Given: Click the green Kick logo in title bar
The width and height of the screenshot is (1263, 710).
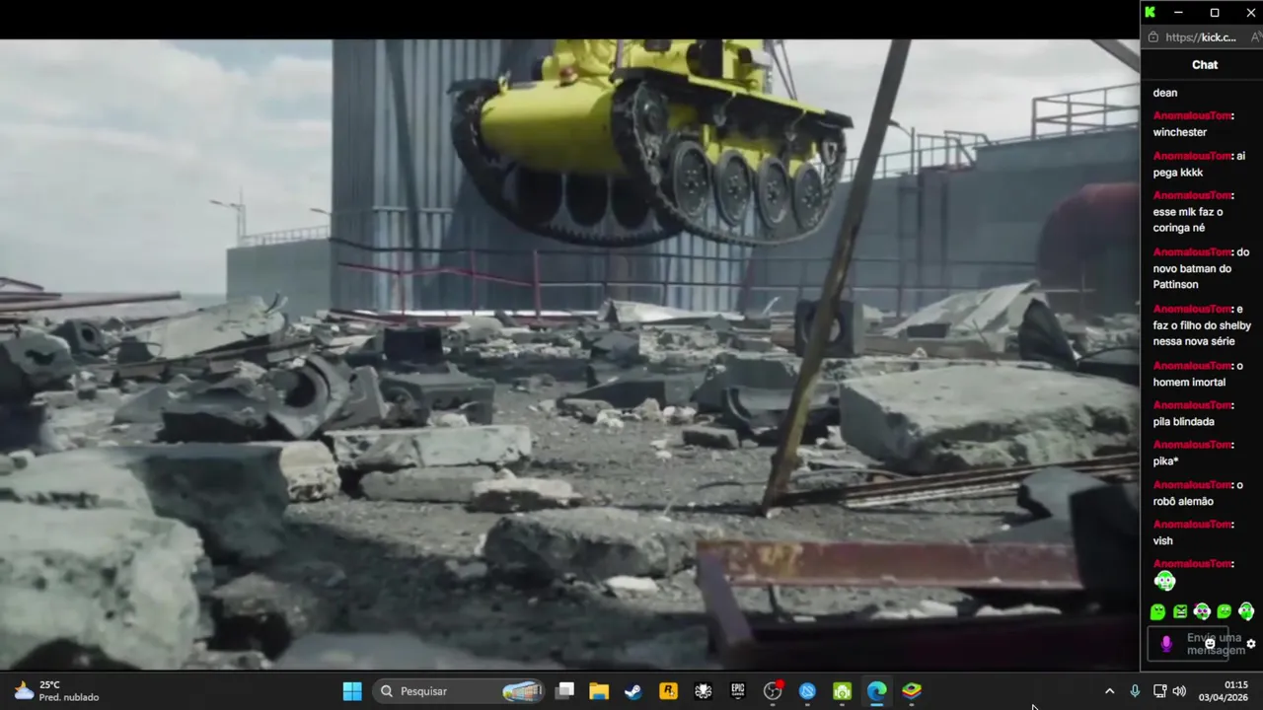Looking at the screenshot, I should point(1150,12).
